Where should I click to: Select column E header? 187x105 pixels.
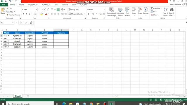pyautogui.click(x=61, y=30)
